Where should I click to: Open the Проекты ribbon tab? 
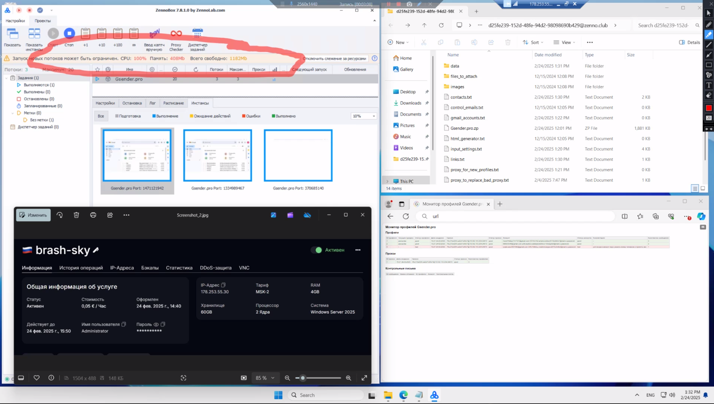(x=42, y=21)
